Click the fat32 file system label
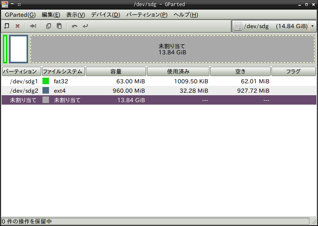318x226 pixels. click(x=61, y=81)
